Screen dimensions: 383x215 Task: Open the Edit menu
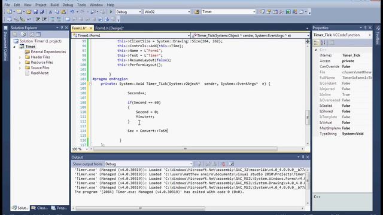tap(17, 5)
